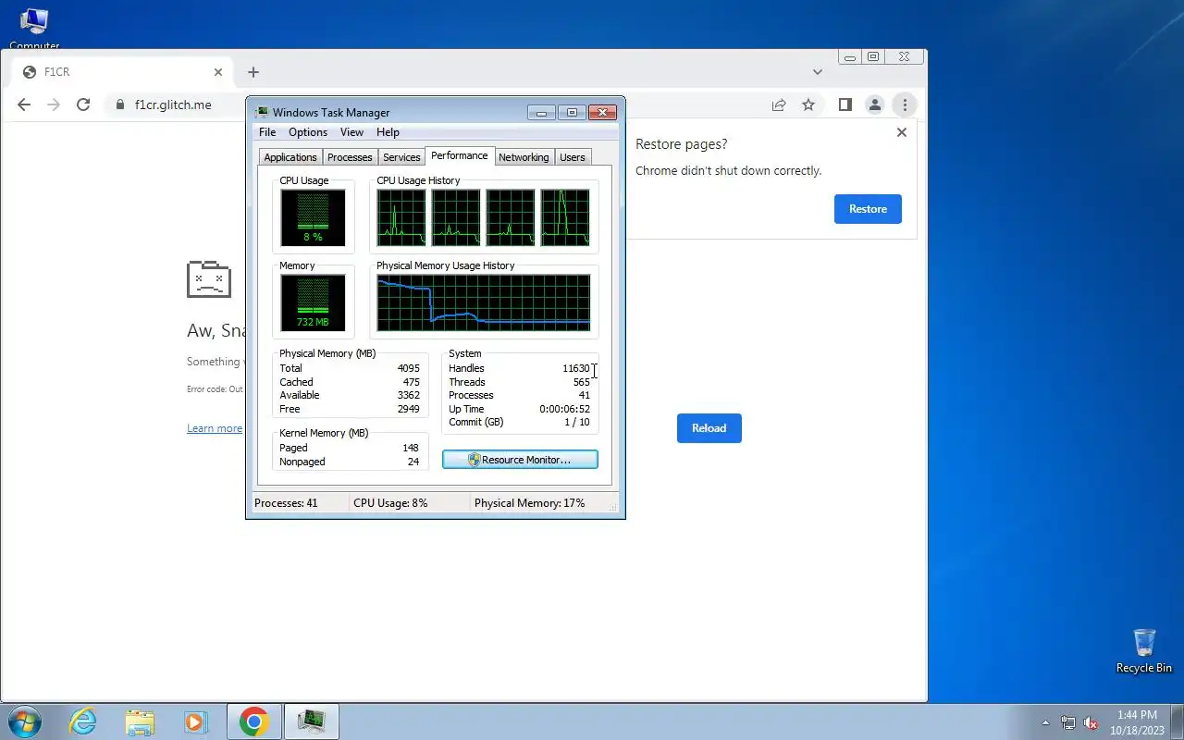Image resolution: width=1184 pixels, height=740 pixels.
Task: Click the Memory 732 MB meter
Action: click(313, 302)
